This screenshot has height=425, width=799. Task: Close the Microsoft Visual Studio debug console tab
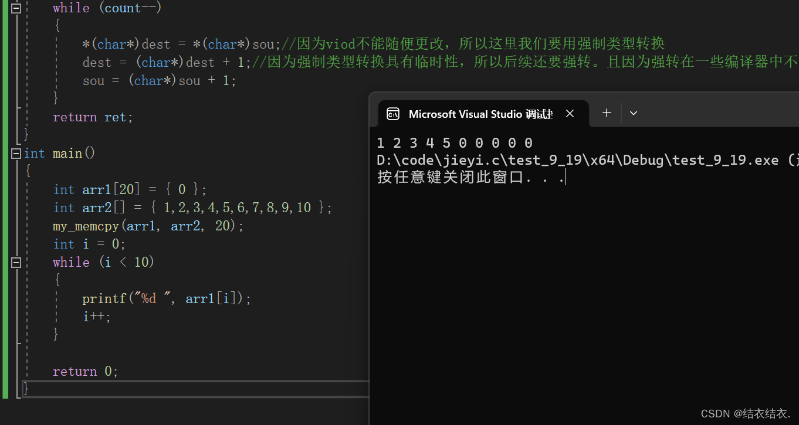click(570, 114)
